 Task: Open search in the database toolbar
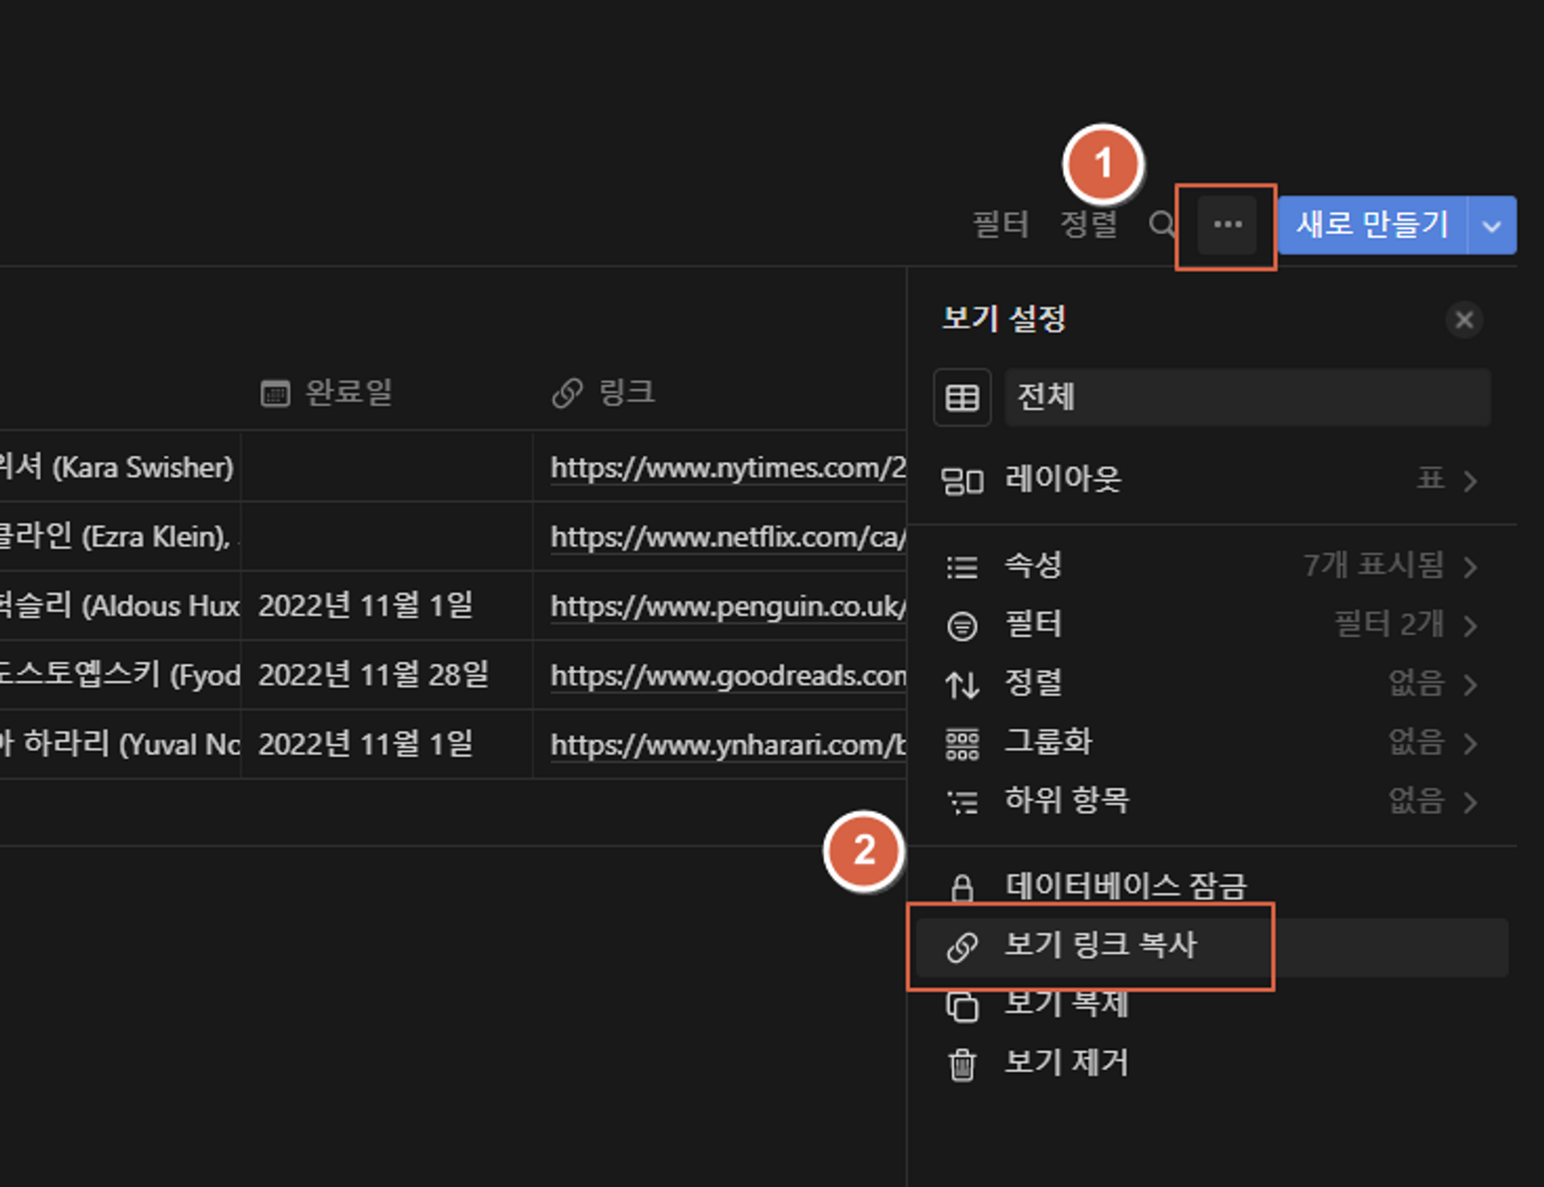1161,225
